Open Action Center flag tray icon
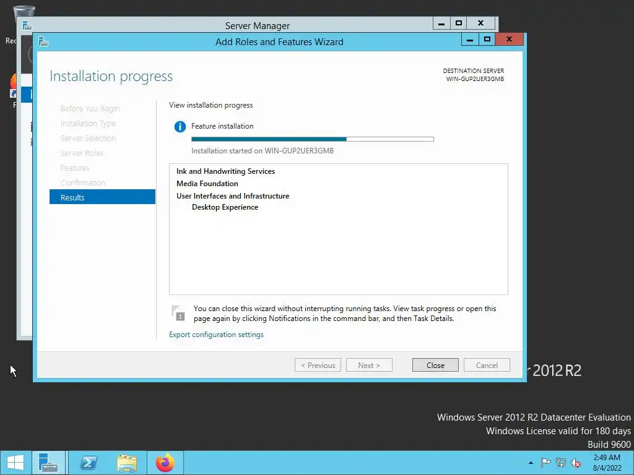 [x=545, y=463]
